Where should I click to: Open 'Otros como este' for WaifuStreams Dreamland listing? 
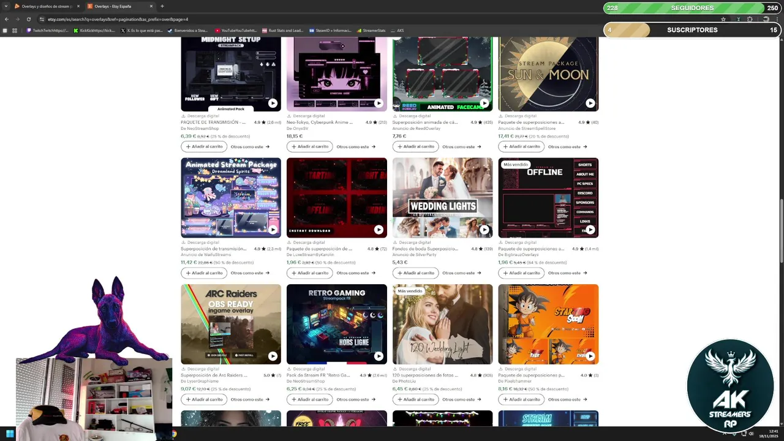[250, 273]
